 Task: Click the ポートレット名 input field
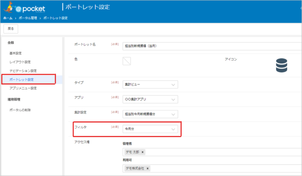pos(212,46)
